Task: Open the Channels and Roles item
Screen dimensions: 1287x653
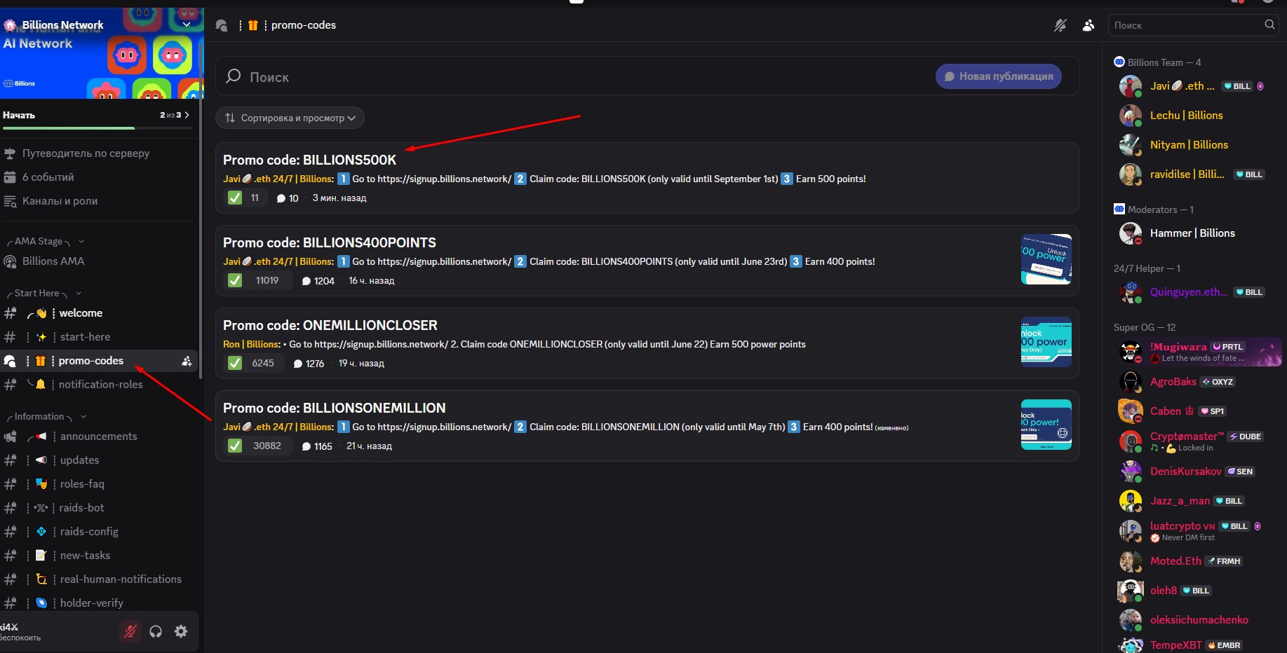Action: point(60,201)
